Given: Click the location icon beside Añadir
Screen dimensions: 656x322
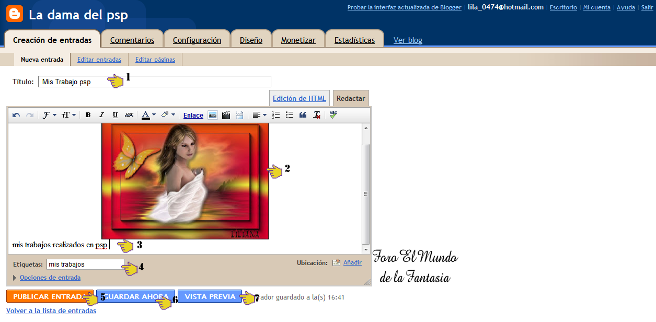Looking at the screenshot, I should (x=337, y=263).
